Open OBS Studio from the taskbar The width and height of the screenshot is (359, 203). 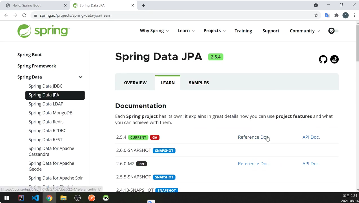(x=77, y=198)
